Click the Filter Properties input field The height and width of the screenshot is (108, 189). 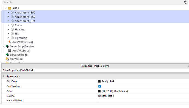coord(95,70)
